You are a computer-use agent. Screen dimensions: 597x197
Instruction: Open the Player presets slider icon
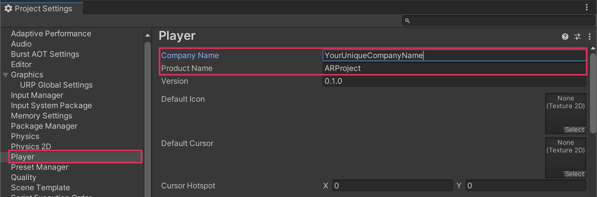[x=577, y=37]
